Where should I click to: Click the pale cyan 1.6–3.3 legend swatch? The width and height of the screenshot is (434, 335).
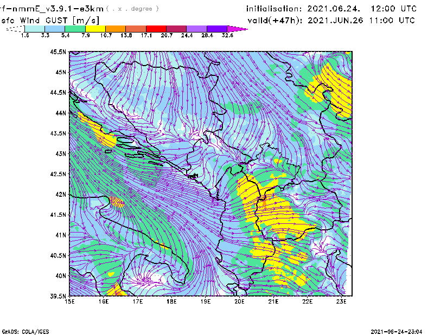35,29
